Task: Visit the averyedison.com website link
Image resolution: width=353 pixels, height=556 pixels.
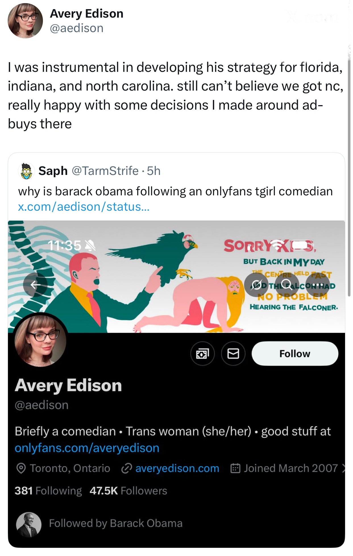Action: [177, 468]
